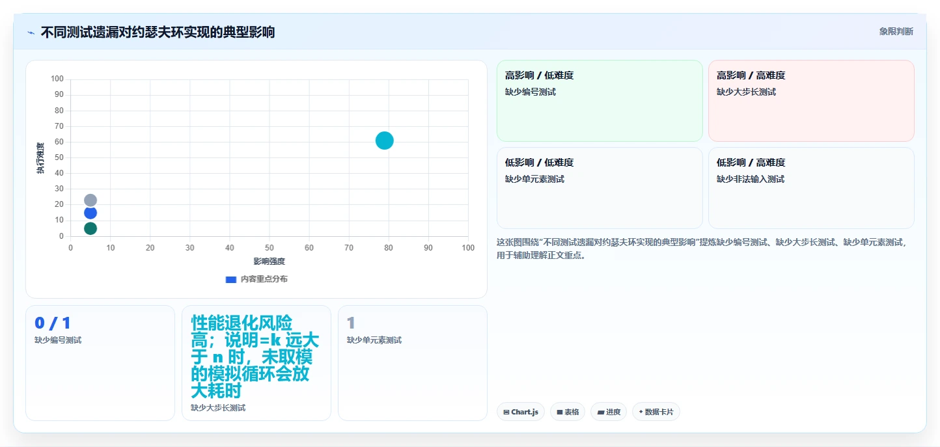Click the 影响强度 x-axis title
Viewport: 940px width, 447px height.
270,262
